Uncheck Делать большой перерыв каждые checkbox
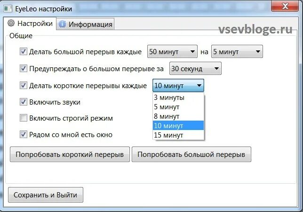 pyautogui.click(x=24, y=52)
